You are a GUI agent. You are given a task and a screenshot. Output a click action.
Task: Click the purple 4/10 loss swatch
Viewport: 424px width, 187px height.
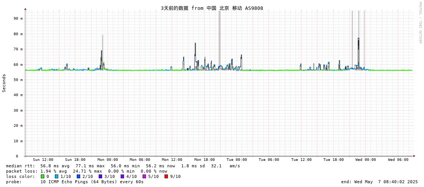pos(122,176)
